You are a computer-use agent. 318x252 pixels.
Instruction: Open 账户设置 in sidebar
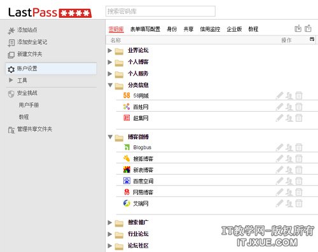(x=51, y=69)
